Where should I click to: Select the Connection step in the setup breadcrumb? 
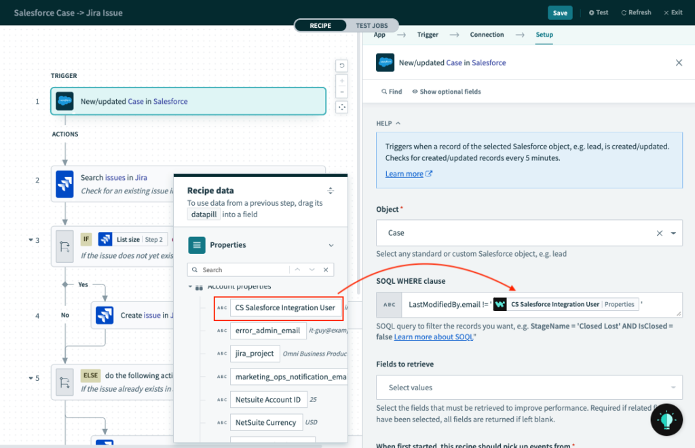coord(486,34)
